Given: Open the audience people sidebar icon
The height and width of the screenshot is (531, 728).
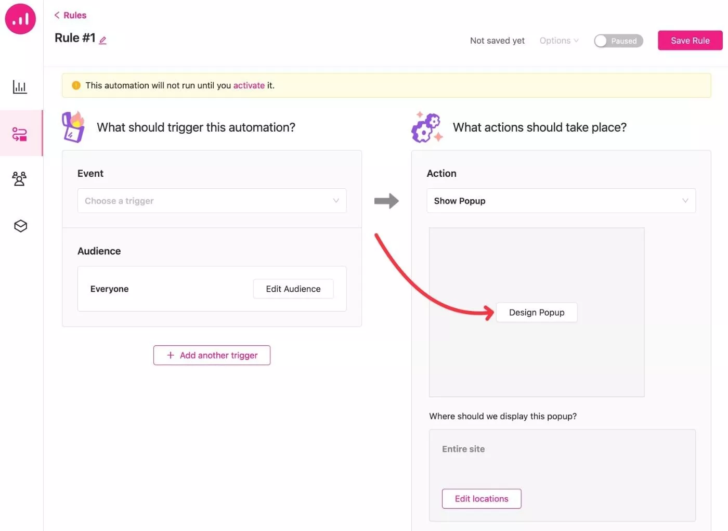Looking at the screenshot, I should pyautogui.click(x=20, y=179).
